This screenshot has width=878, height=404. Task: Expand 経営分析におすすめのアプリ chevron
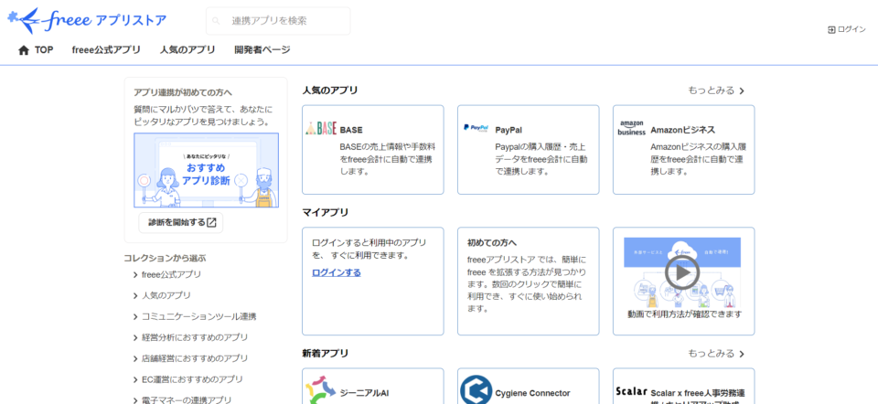[135, 338]
